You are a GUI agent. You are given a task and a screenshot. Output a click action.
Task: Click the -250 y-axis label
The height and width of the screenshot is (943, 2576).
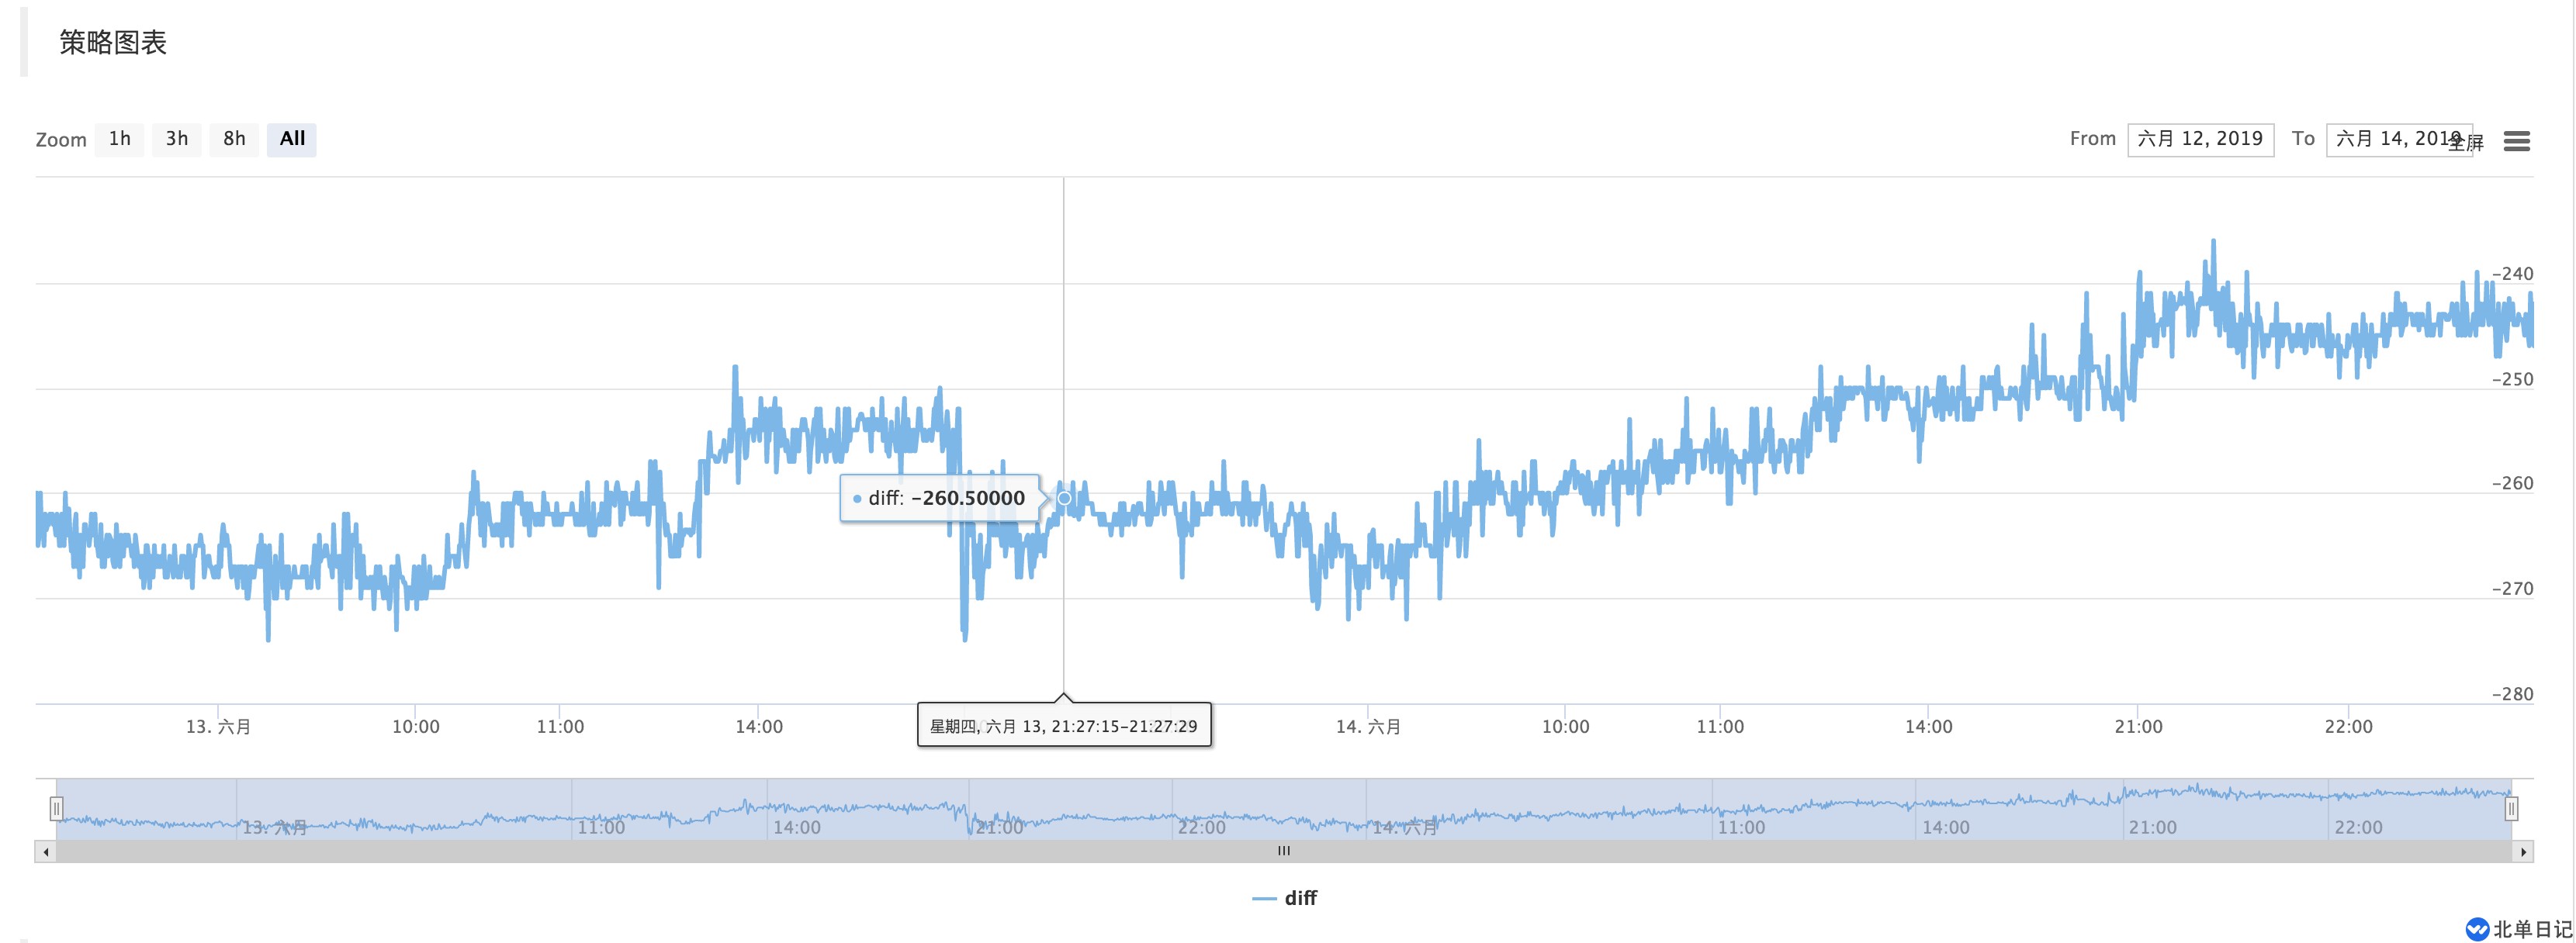tap(2512, 379)
